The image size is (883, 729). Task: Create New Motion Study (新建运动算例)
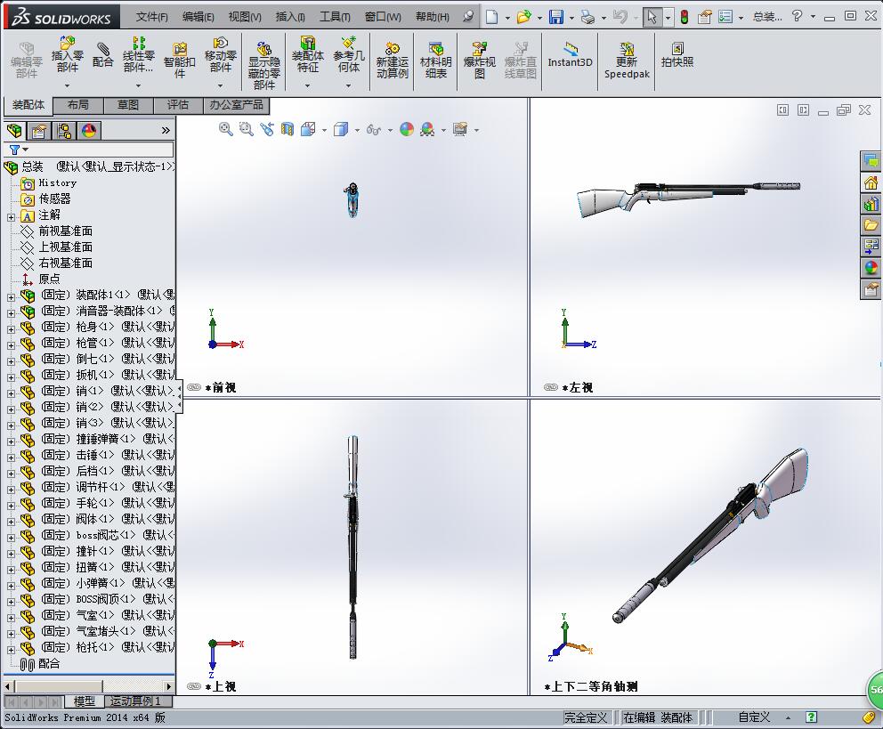[392, 61]
